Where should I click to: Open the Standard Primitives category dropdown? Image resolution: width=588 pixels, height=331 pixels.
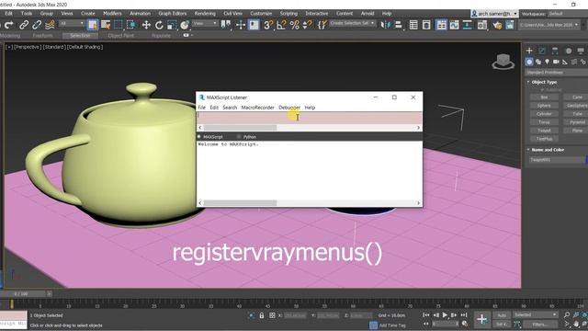tap(556, 72)
